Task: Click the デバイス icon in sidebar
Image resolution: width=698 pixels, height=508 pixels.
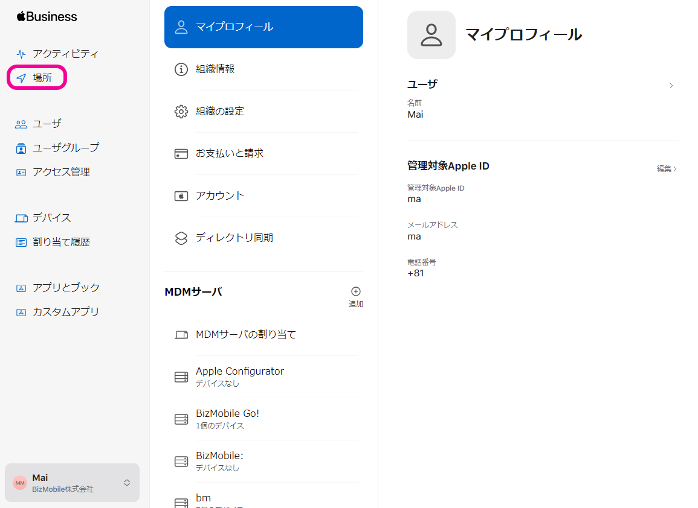Action: [21, 218]
